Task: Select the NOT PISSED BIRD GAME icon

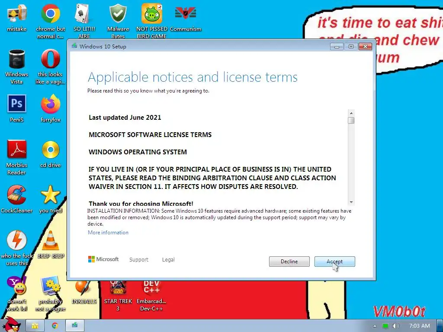Action: point(152,21)
